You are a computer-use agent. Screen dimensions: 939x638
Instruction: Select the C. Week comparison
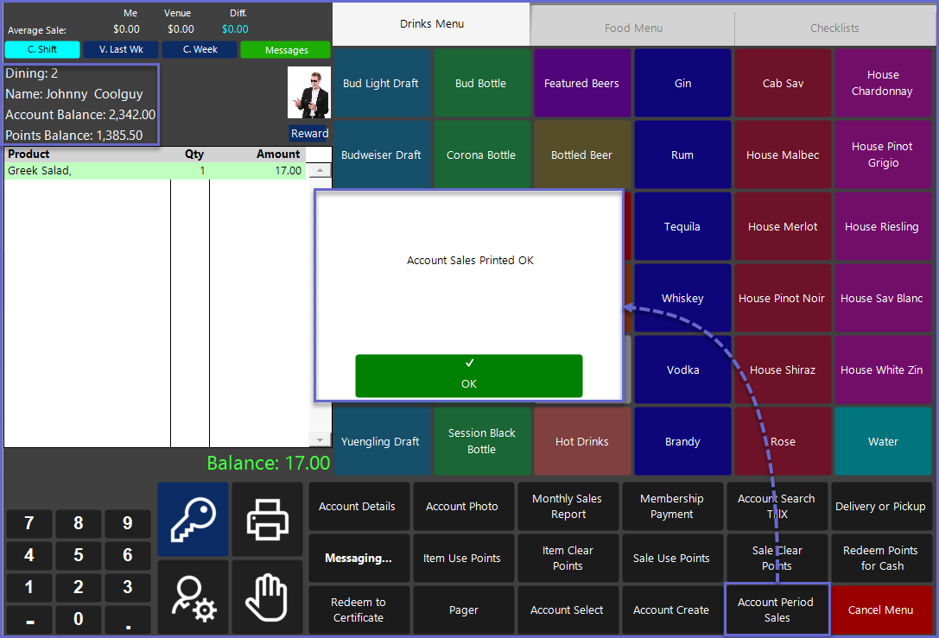(x=200, y=49)
